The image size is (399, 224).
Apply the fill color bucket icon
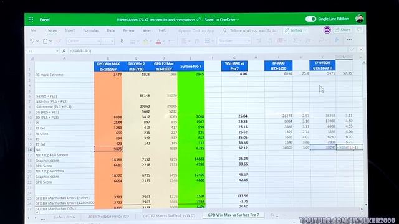click(x=145, y=41)
